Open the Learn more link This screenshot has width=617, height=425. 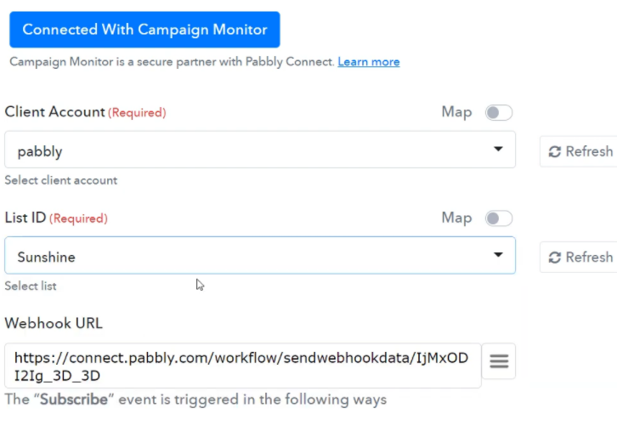(368, 62)
